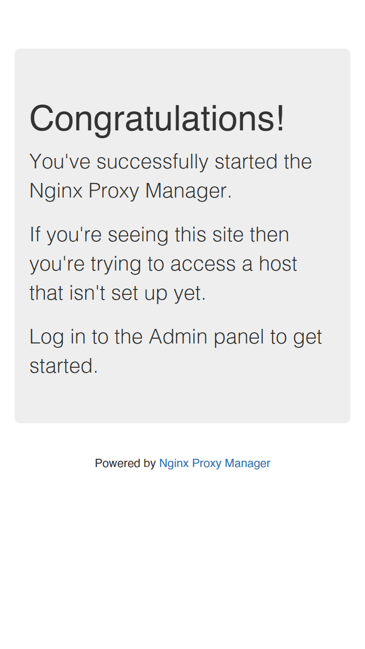
Task: Click "Nginx Proxy Manager." inside the gray panel
Action: click(x=131, y=191)
